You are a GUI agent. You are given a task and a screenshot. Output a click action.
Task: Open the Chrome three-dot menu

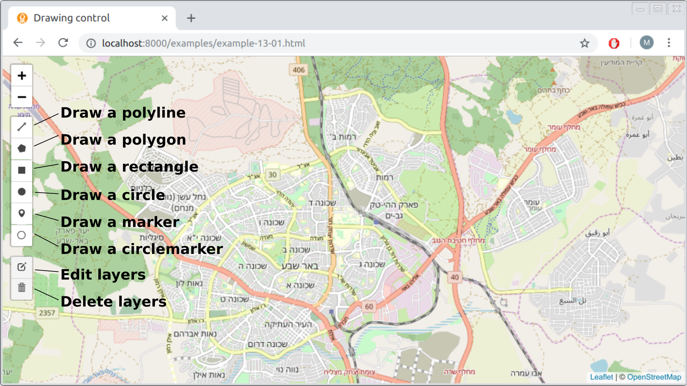669,43
